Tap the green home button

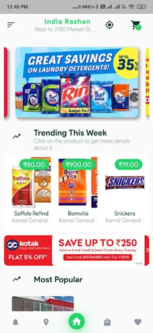[77, 321]
